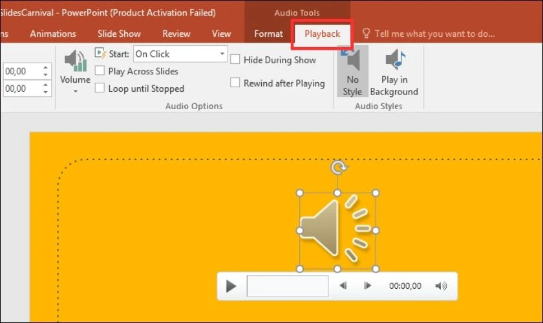Click the rotation handle above audio icon

pos(338,167)
